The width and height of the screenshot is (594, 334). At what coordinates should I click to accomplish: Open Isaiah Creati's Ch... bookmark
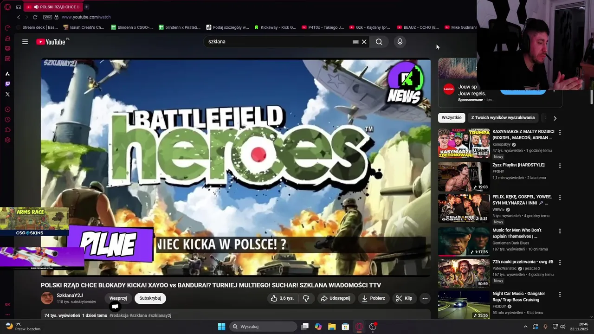(x=84, y=27)
